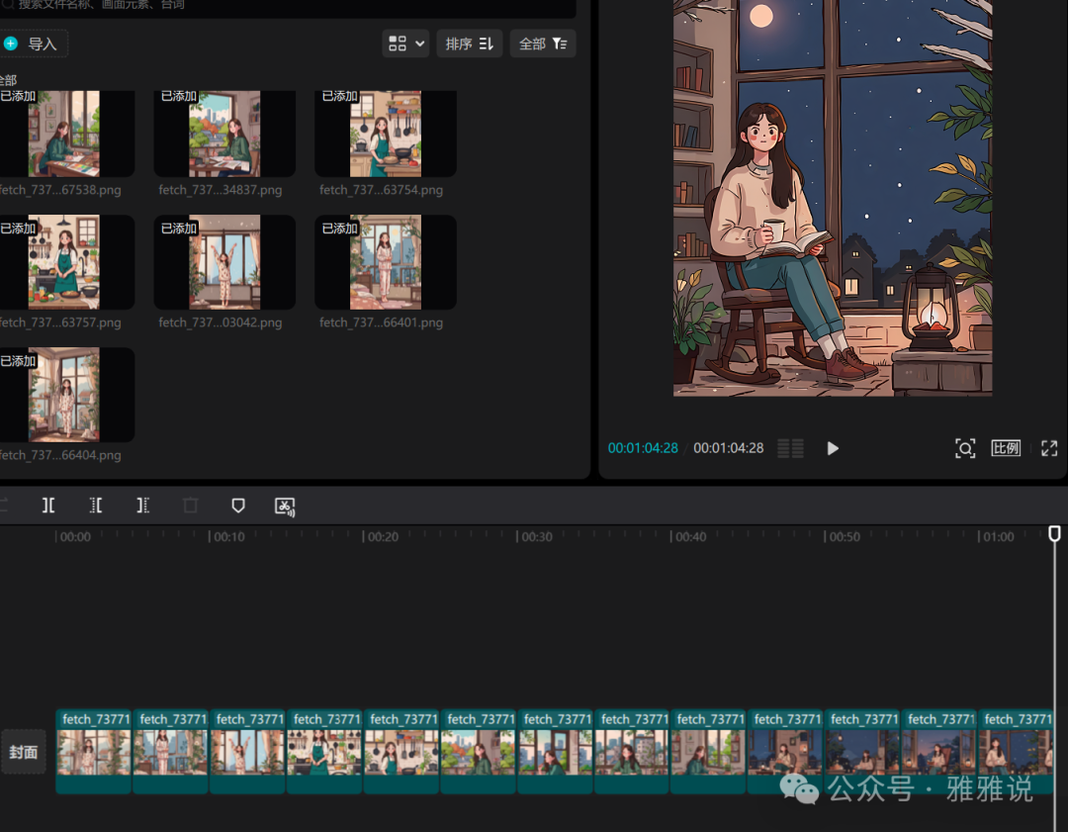Open the 比例 aspect ratio button
The image size is (1068, 832).
point(1006,448)
